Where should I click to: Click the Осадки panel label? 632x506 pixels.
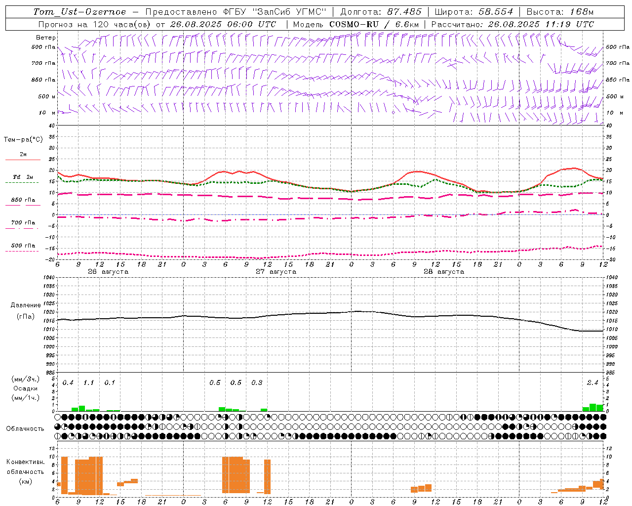click(x=25, y=388)
